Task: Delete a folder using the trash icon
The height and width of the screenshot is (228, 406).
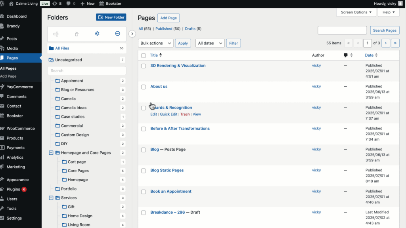Action: click(77, 34)
